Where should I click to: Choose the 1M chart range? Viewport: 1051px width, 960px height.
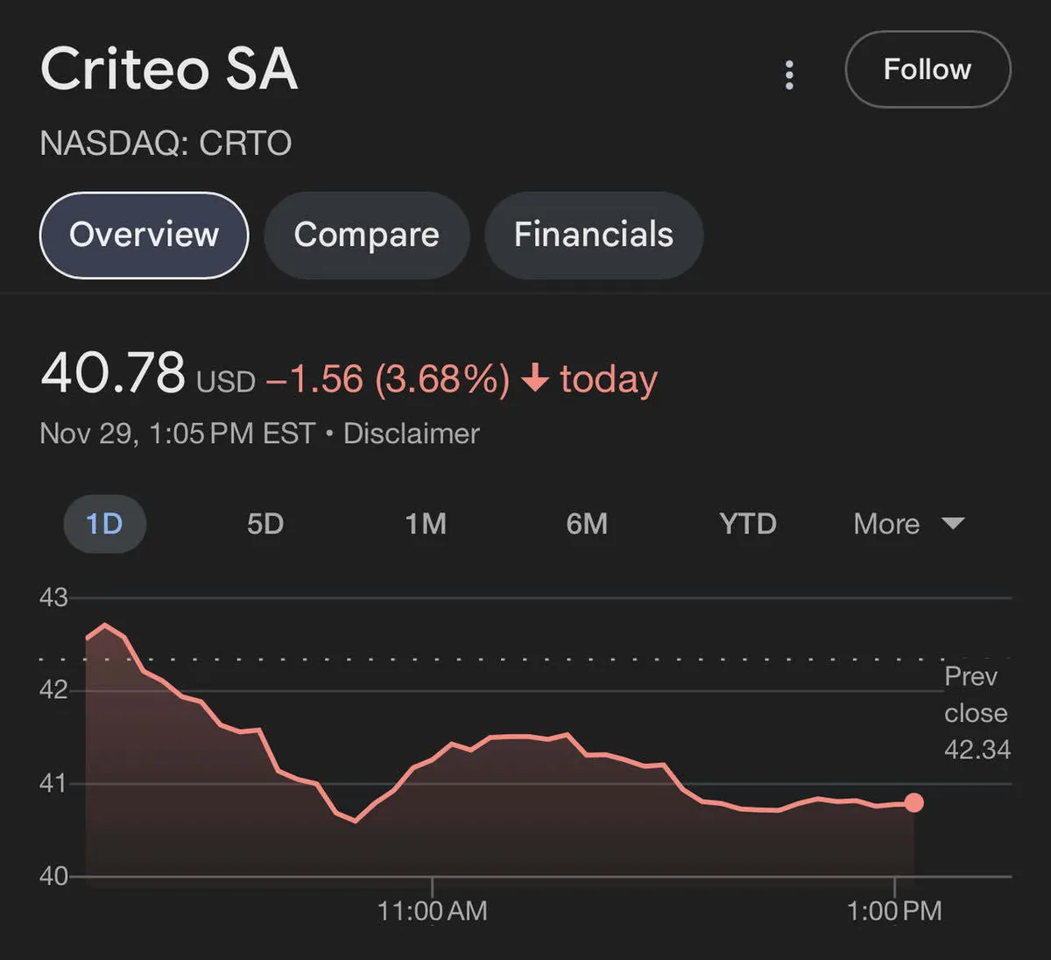(x=426, y=524)
